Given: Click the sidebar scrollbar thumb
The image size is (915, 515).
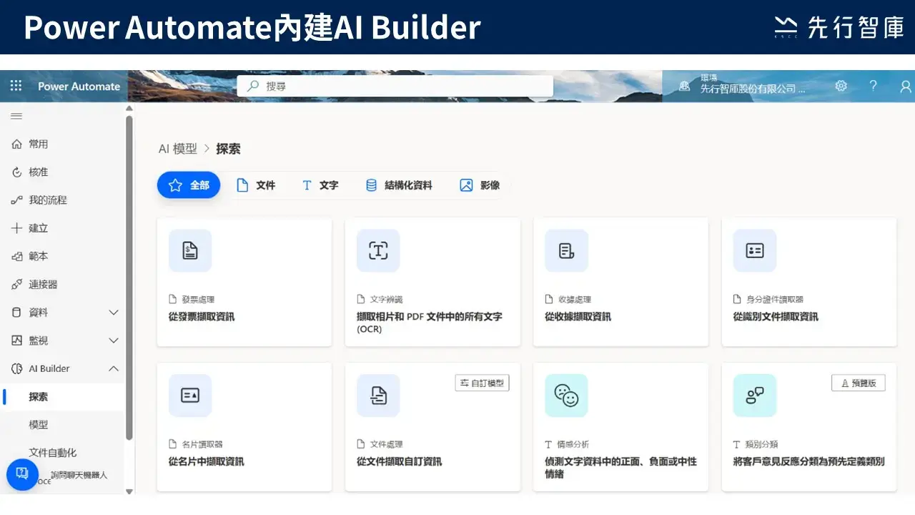Looking at the screenshot, I should tap(129, 278).
